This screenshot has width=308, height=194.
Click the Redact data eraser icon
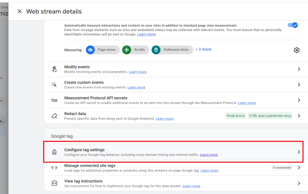(54, 116)
